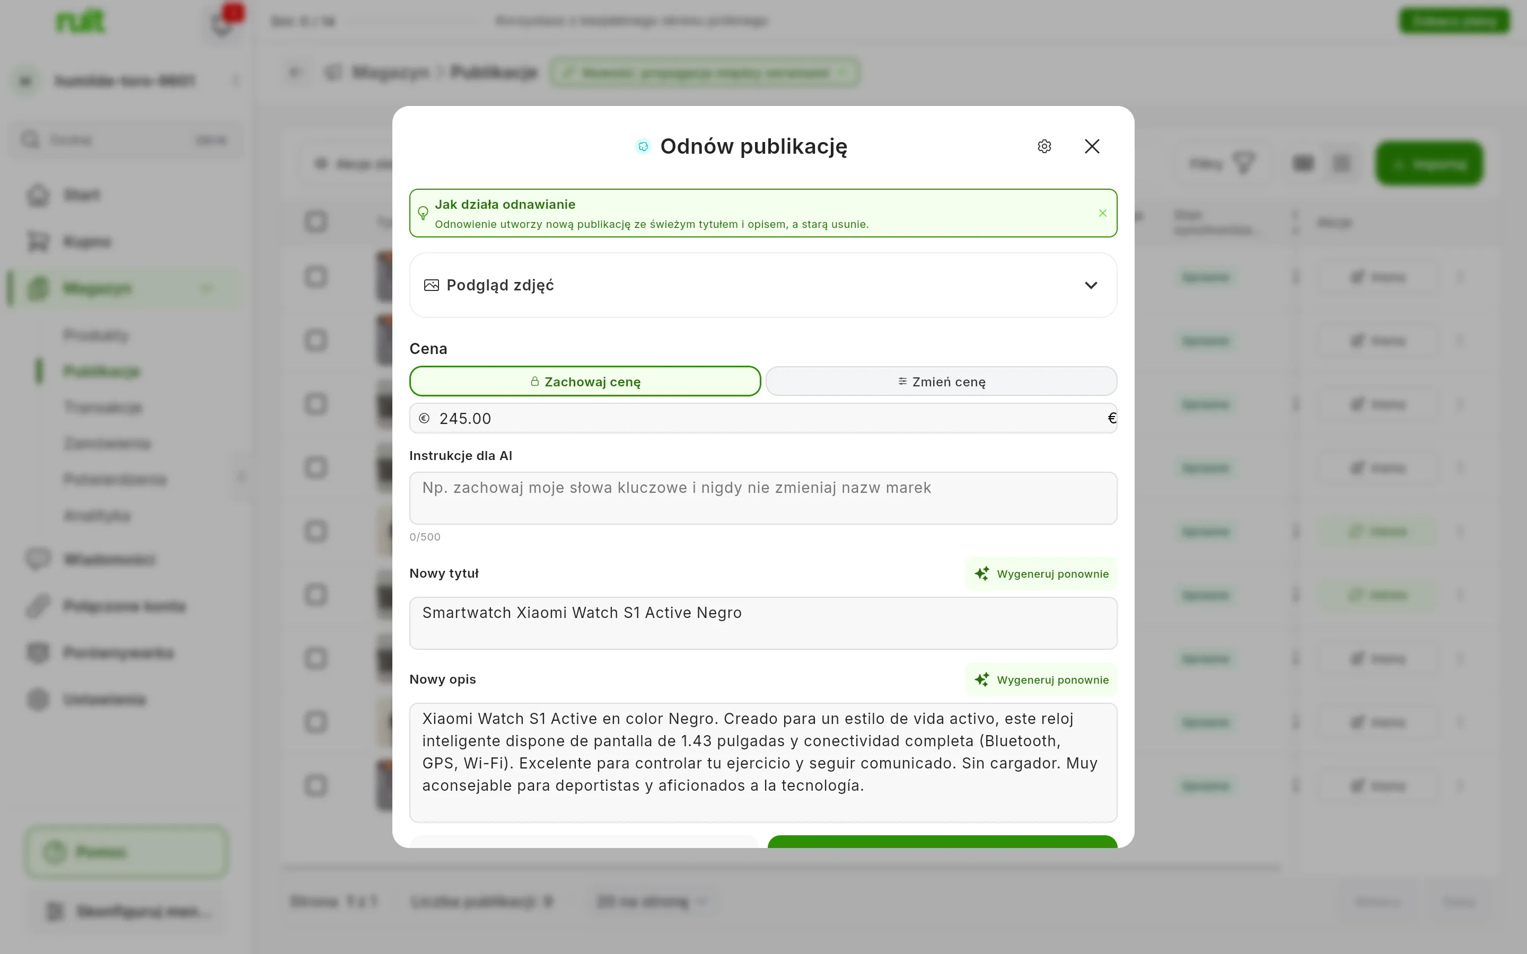The height and width of the screenshot is (954, 1527).
Task: Open the per-page dropdown in pagination
Action: click(653, 902)
